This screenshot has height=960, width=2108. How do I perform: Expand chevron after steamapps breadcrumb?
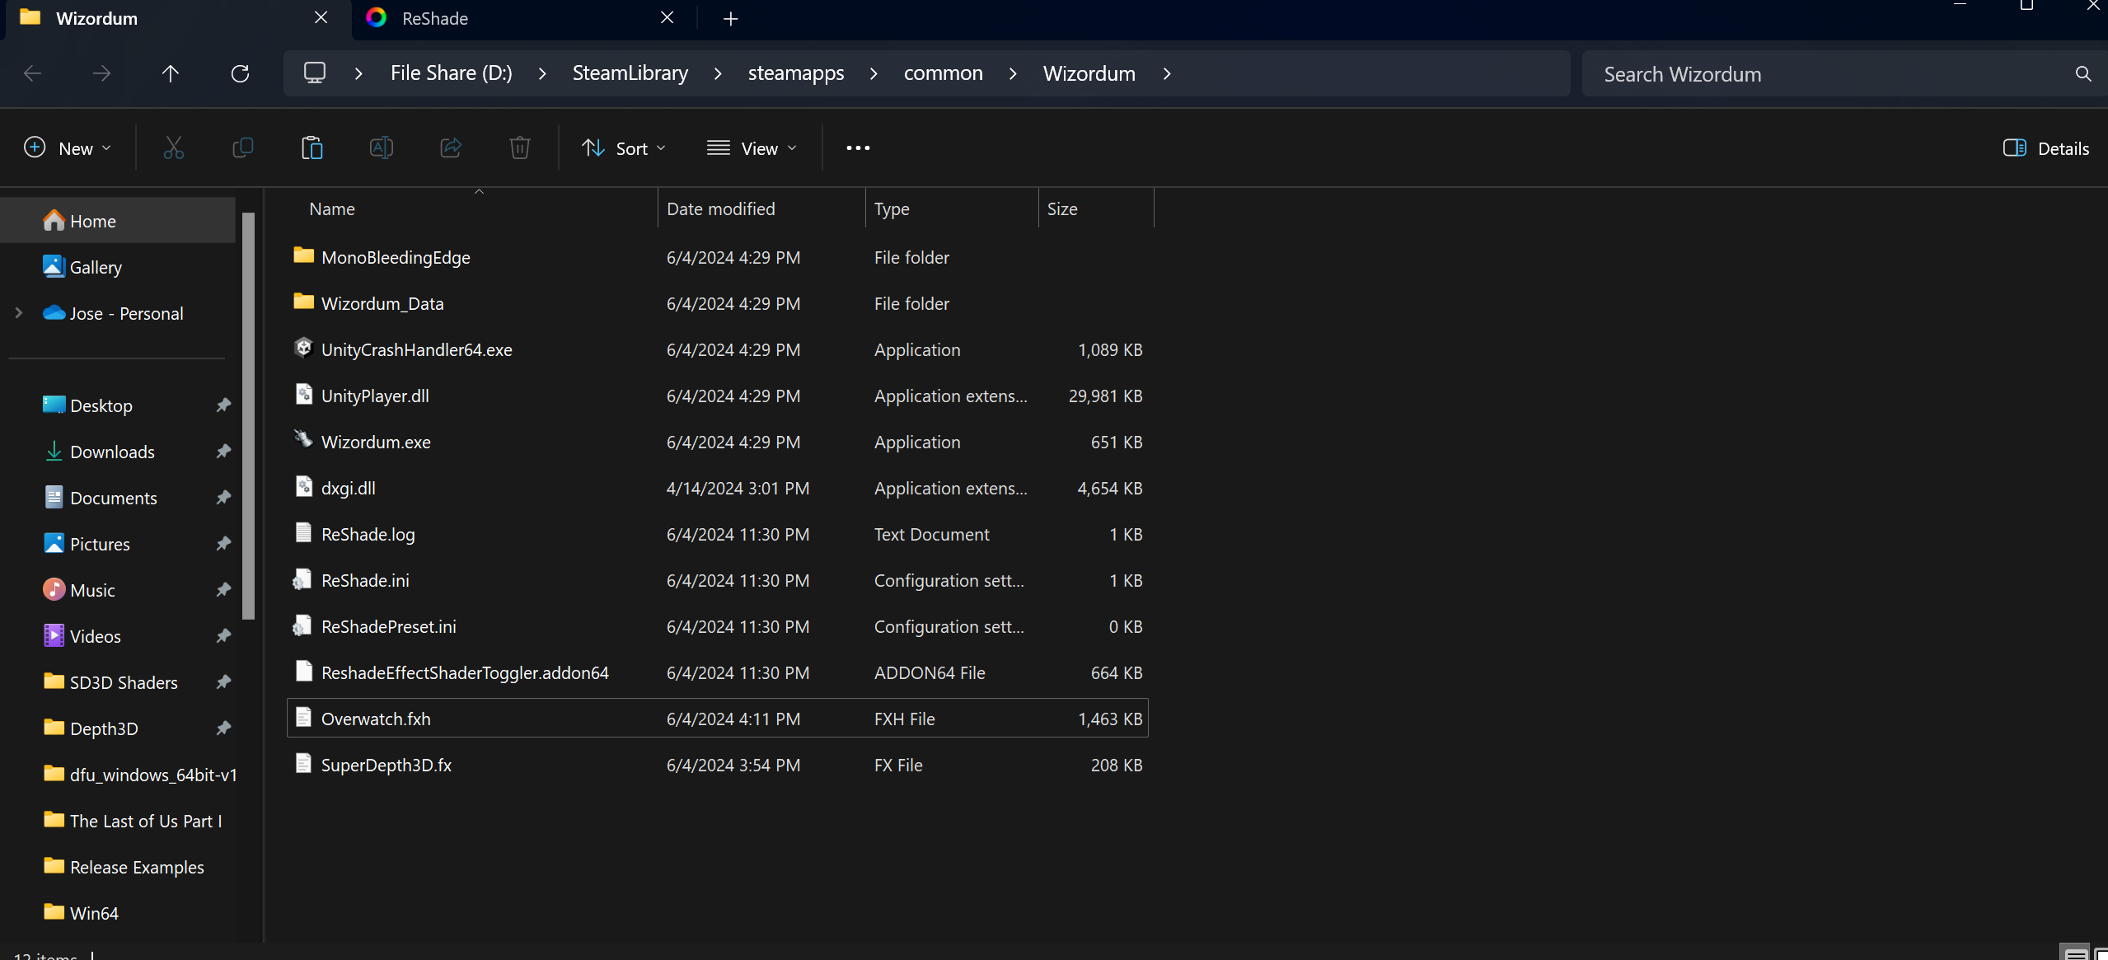point(874,74)
